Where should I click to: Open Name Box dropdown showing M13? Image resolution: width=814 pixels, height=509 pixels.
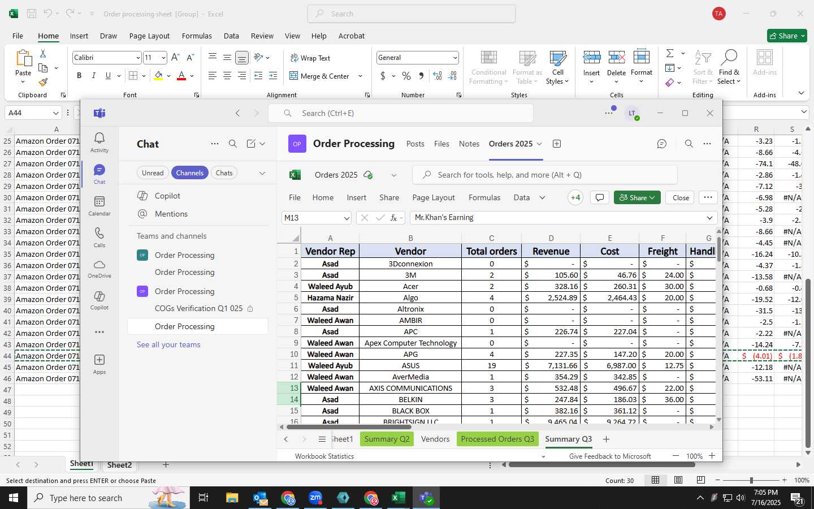click(x=347, y=218)
